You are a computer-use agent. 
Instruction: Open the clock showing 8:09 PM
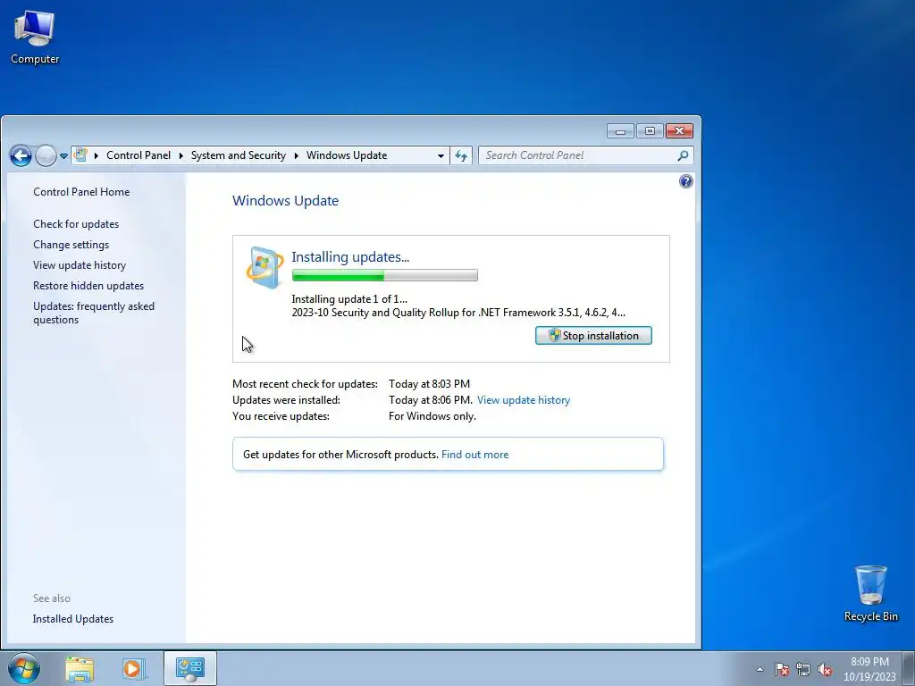[869, 669]
